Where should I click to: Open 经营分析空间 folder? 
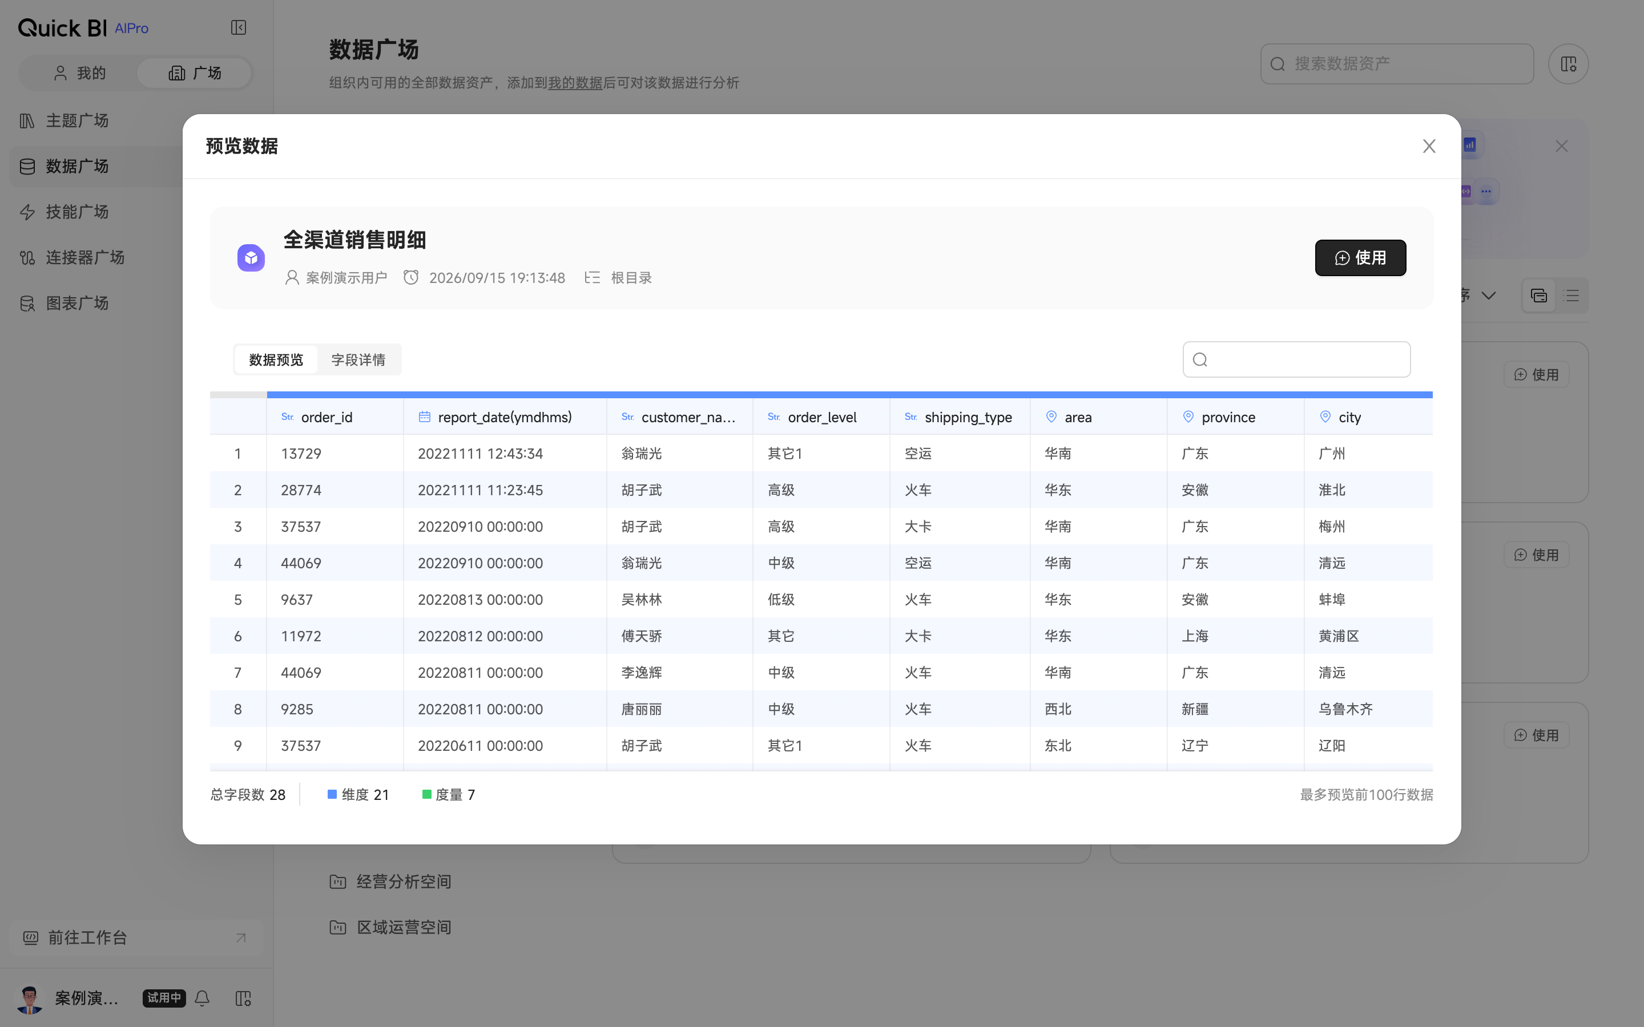pos(390,882)
